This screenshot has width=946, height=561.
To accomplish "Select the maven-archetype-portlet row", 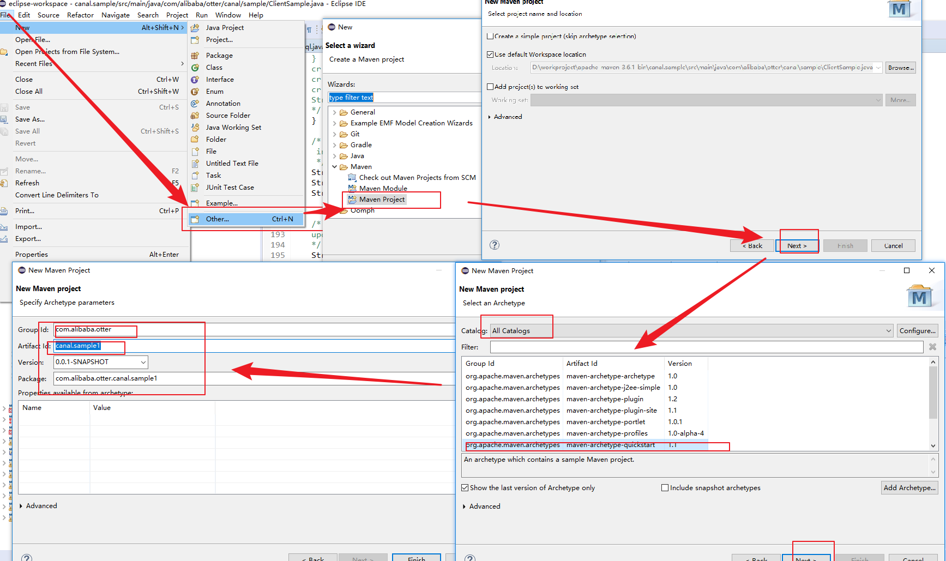I will pyautogui.click(x=585, y=422).
